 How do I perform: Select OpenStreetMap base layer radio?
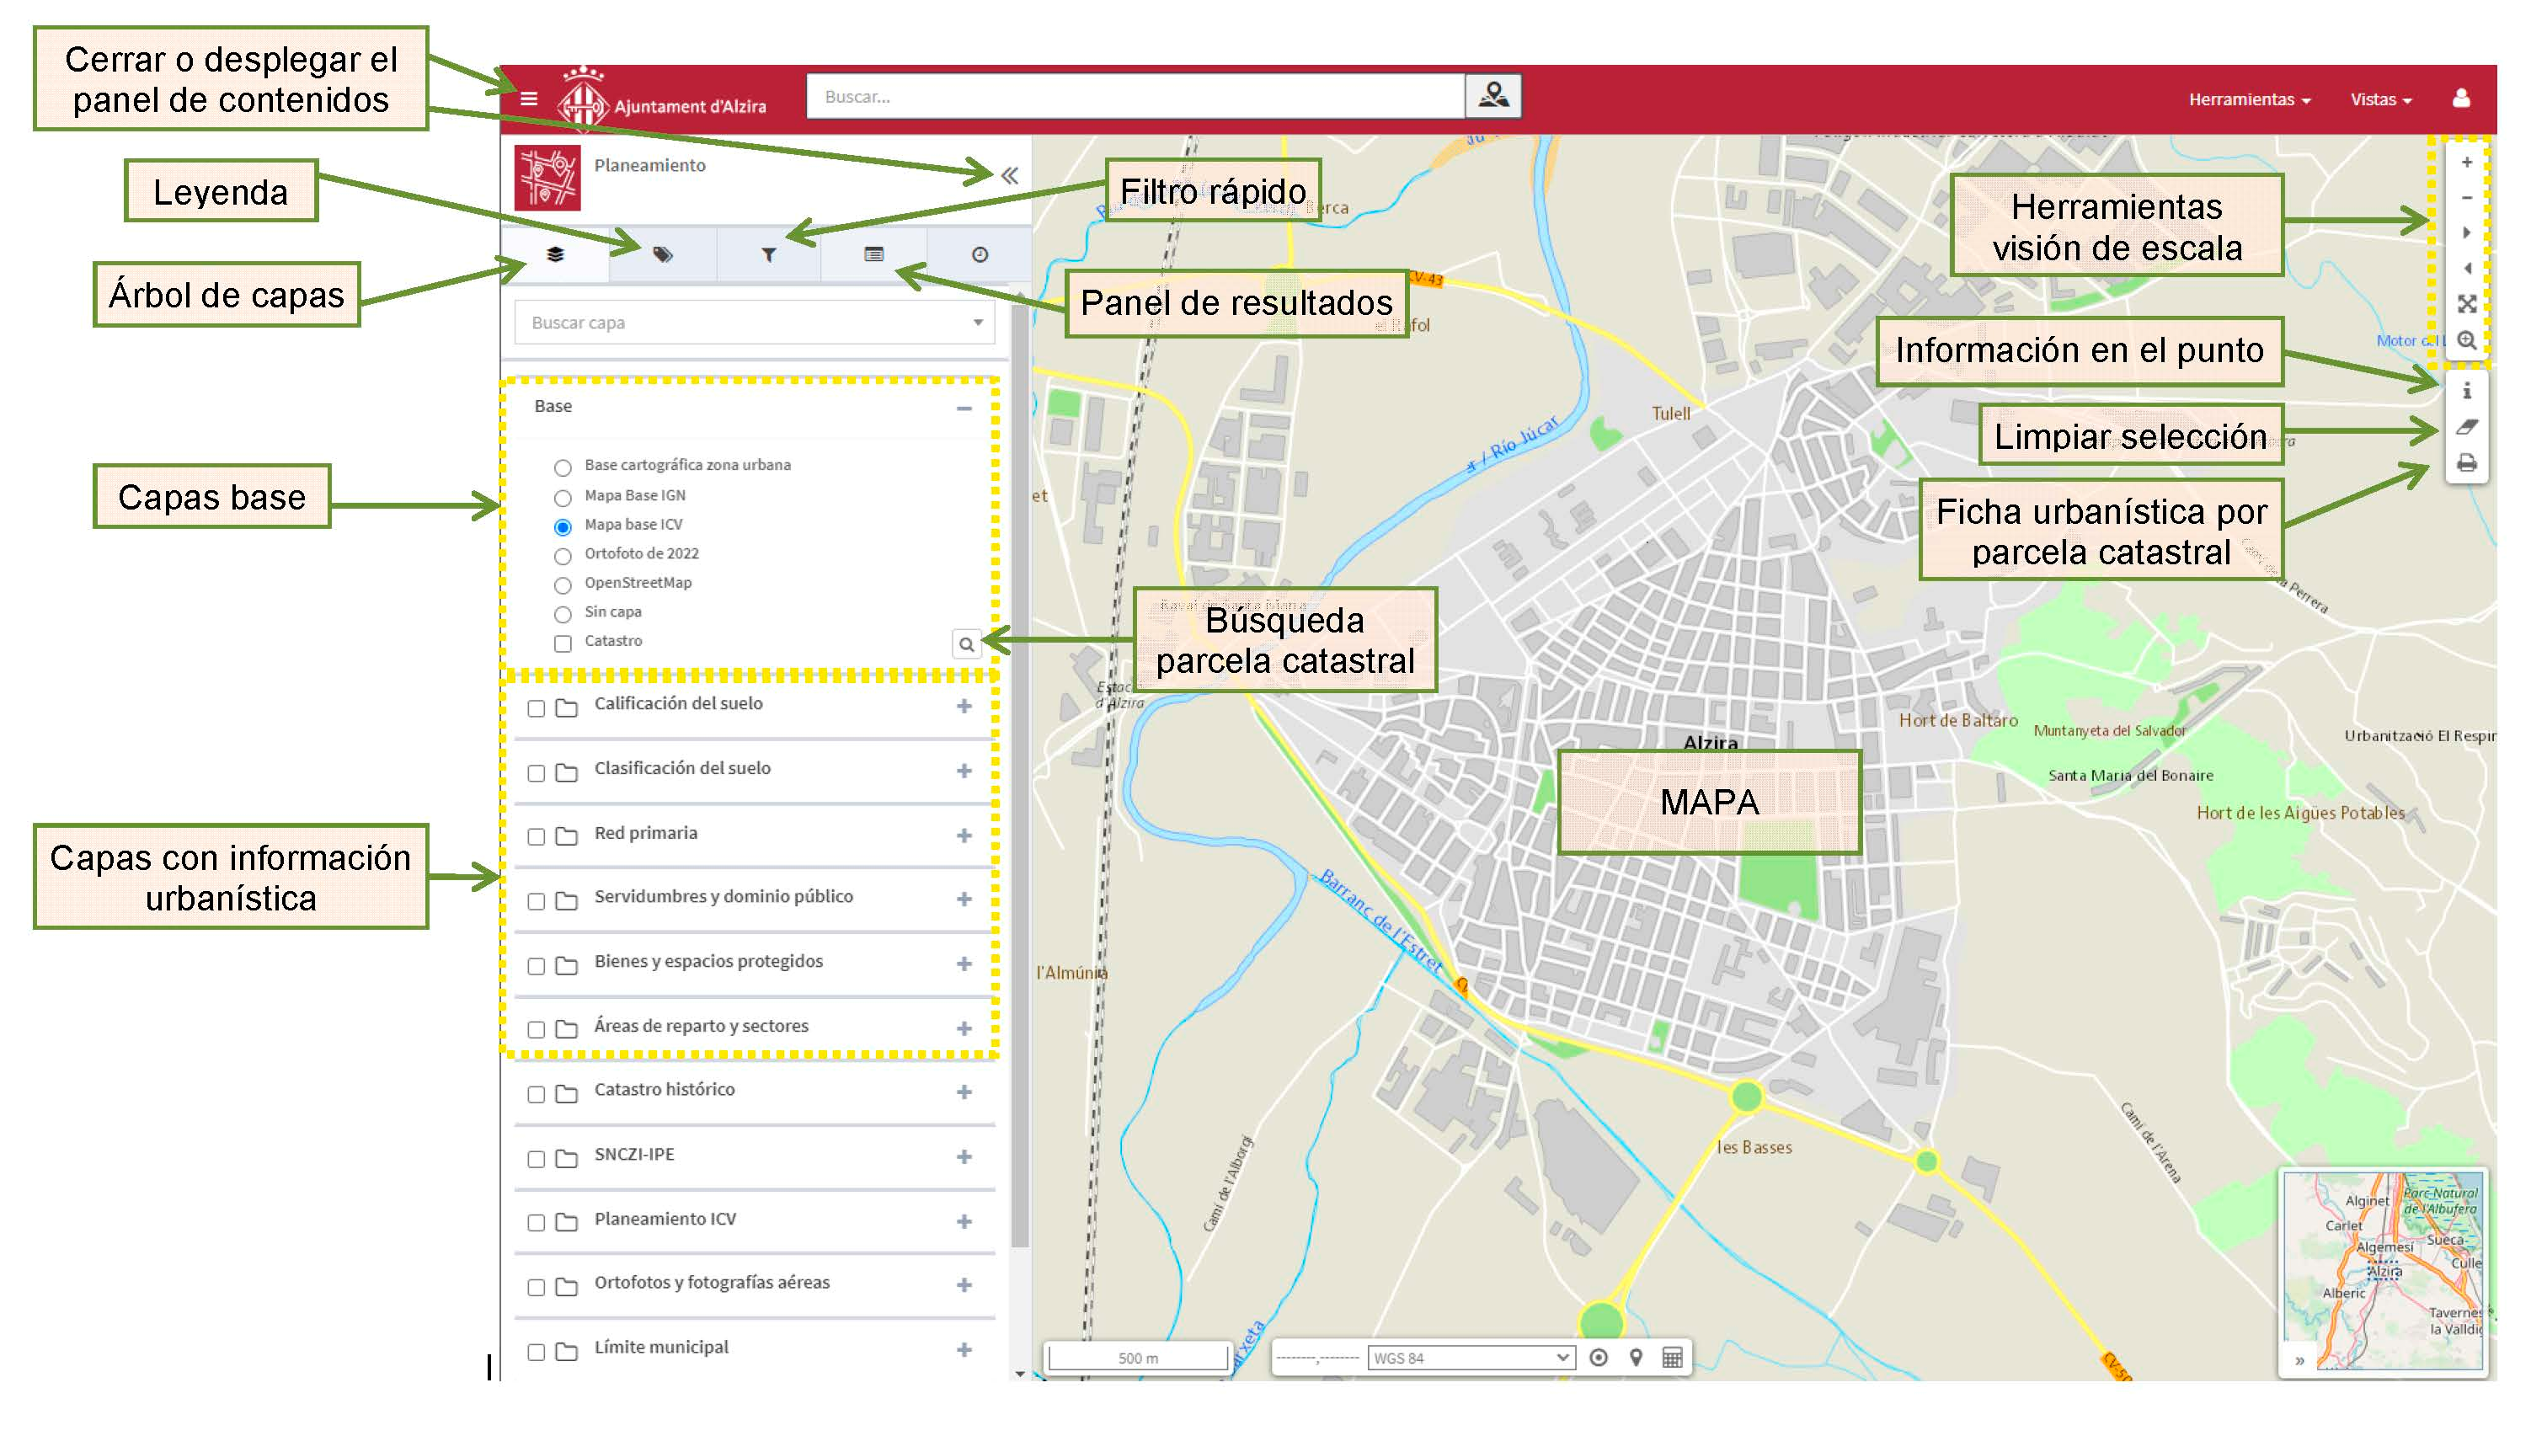tap(563, 585)
